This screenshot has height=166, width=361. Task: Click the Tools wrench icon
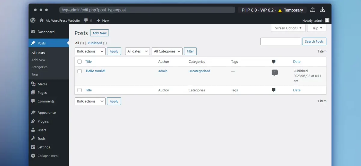coord(33,139)
